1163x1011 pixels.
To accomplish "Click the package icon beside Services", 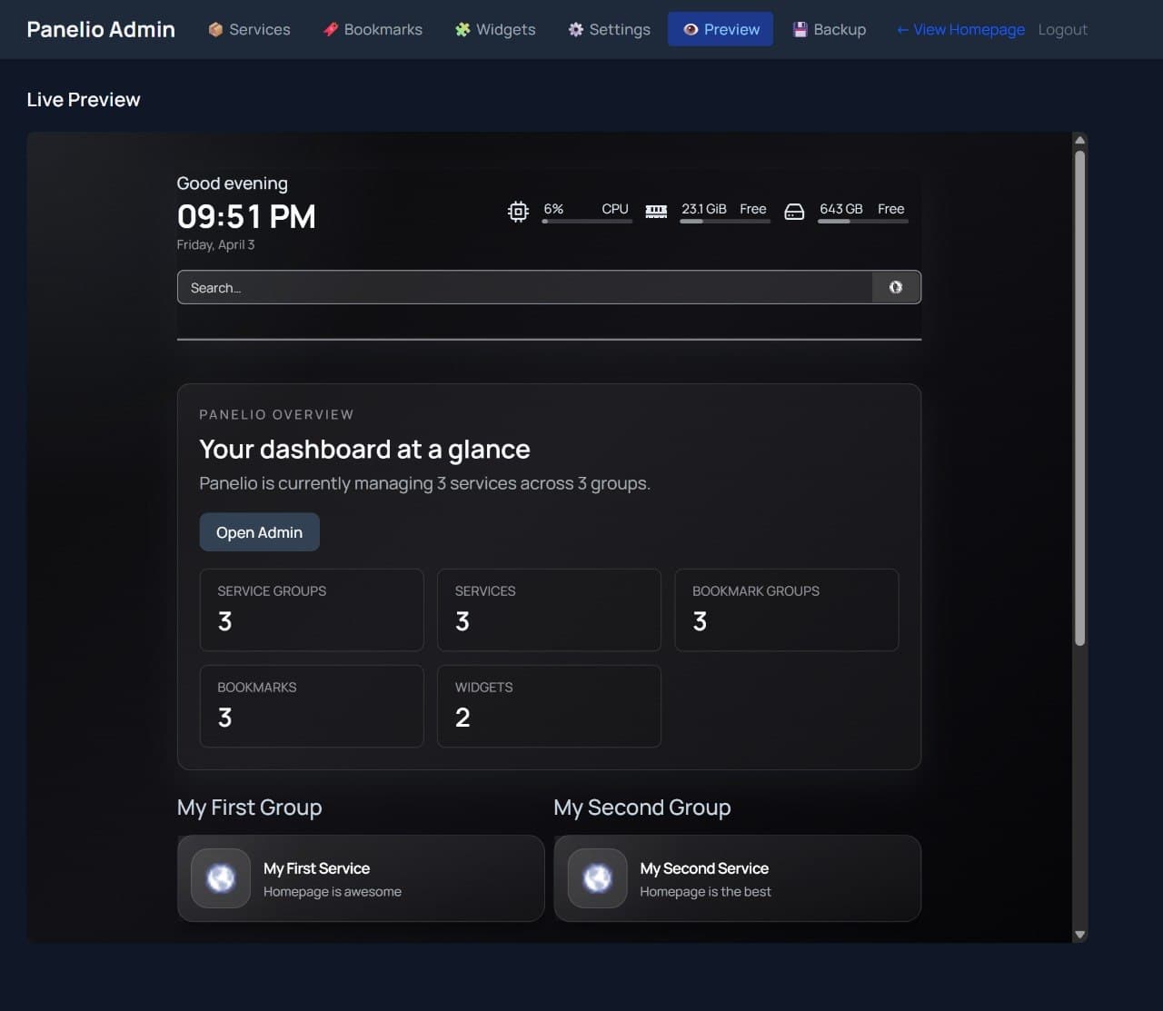I will click(x=215, y=29).
